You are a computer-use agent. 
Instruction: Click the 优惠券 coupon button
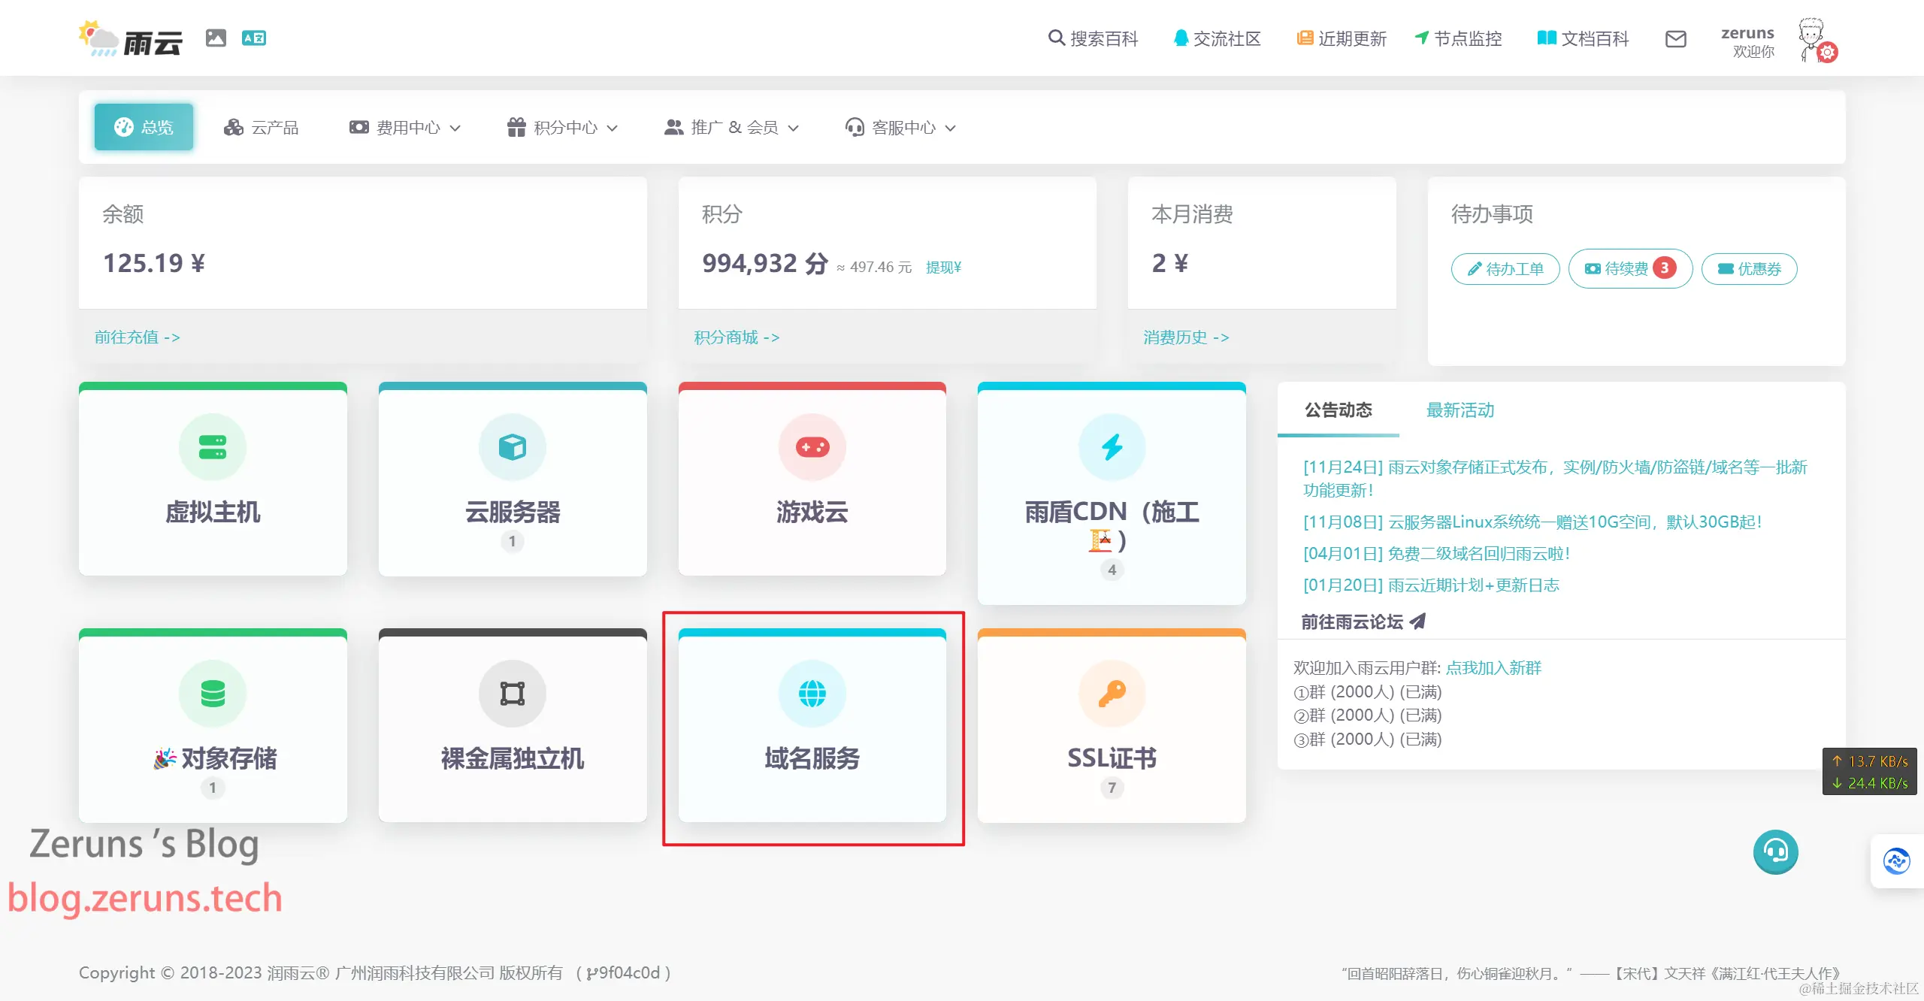[1749, 269]
